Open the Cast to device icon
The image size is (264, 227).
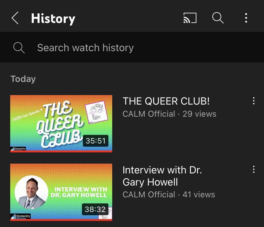click(190, 18)
